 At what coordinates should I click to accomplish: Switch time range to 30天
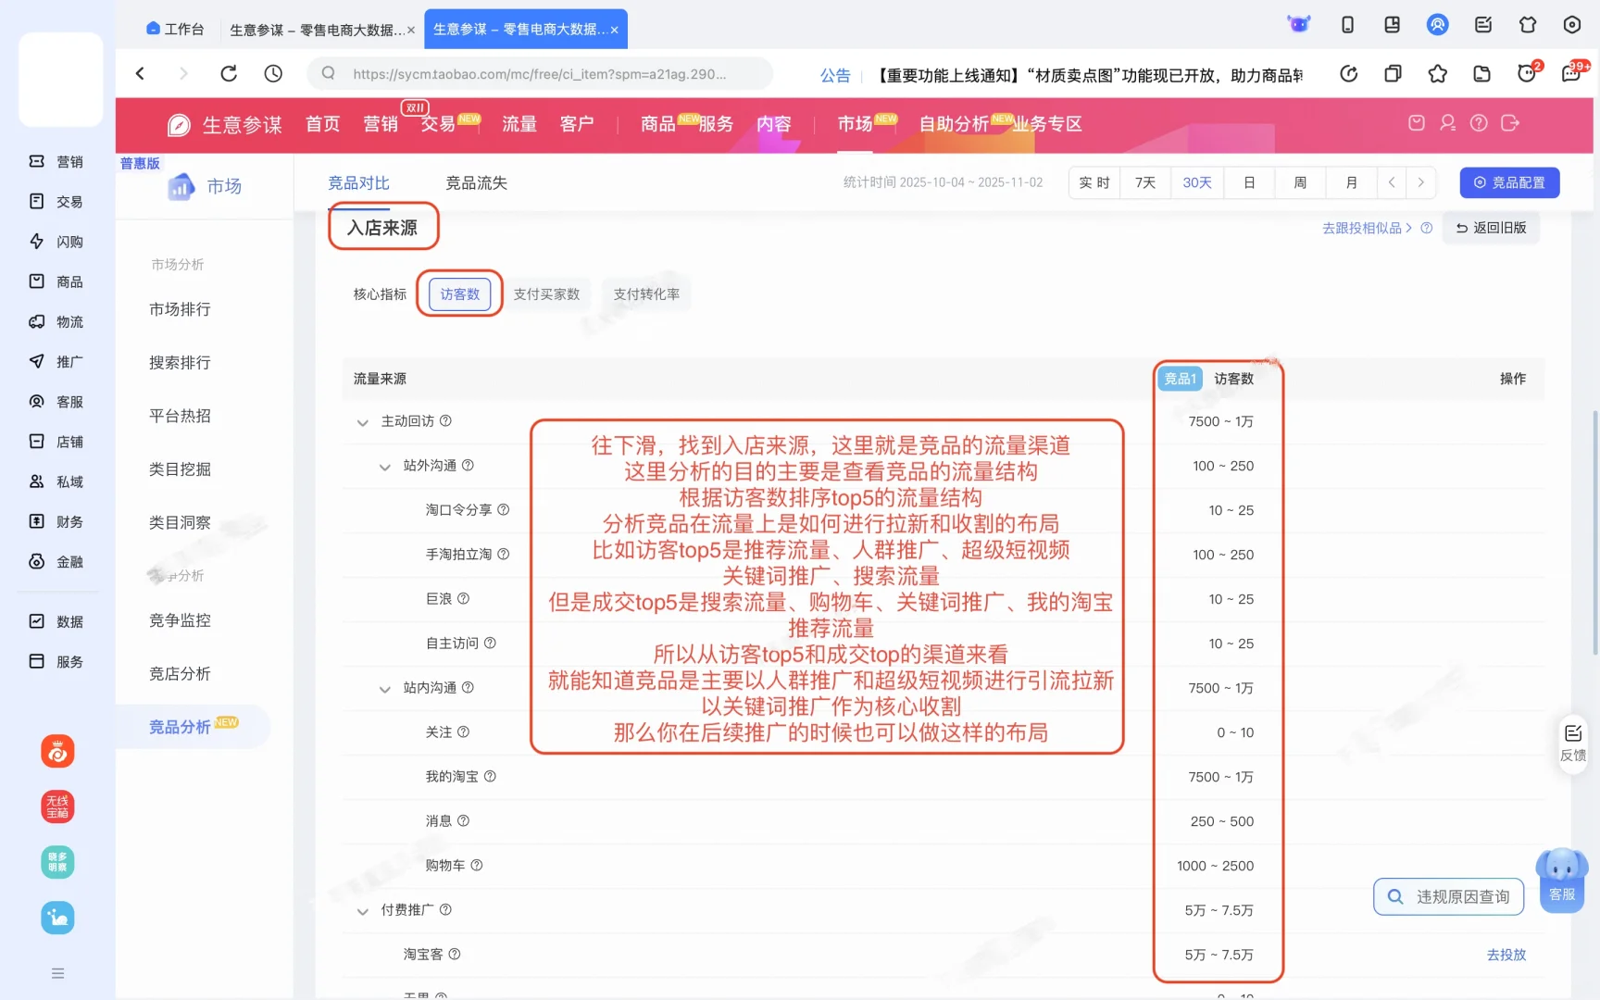(x=1197, y=182)
